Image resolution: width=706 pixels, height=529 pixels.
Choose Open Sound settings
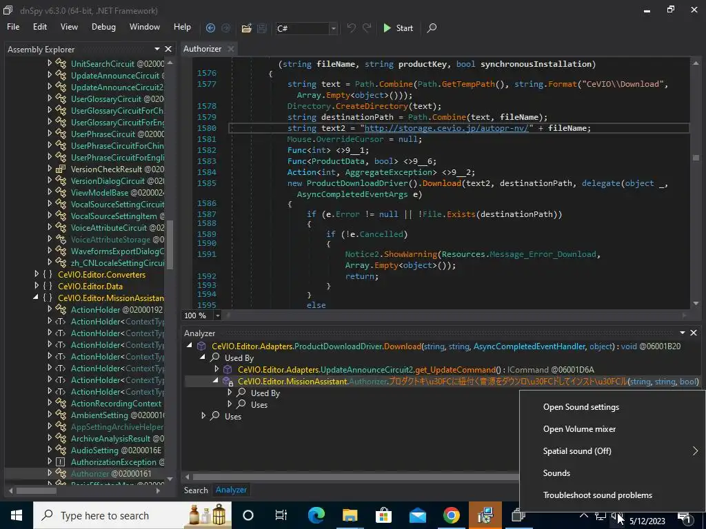(x=581, y=406)
